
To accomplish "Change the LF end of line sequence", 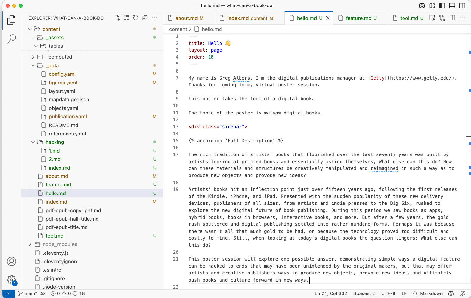I will [x=404, y=293].
